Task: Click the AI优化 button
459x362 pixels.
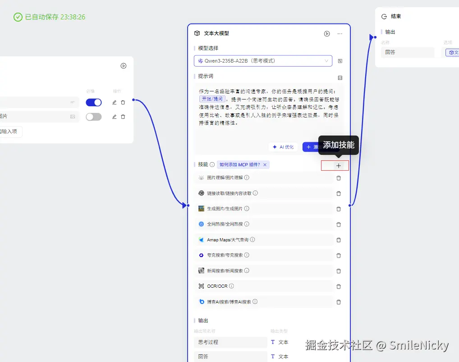Action: tap(283, 147)
